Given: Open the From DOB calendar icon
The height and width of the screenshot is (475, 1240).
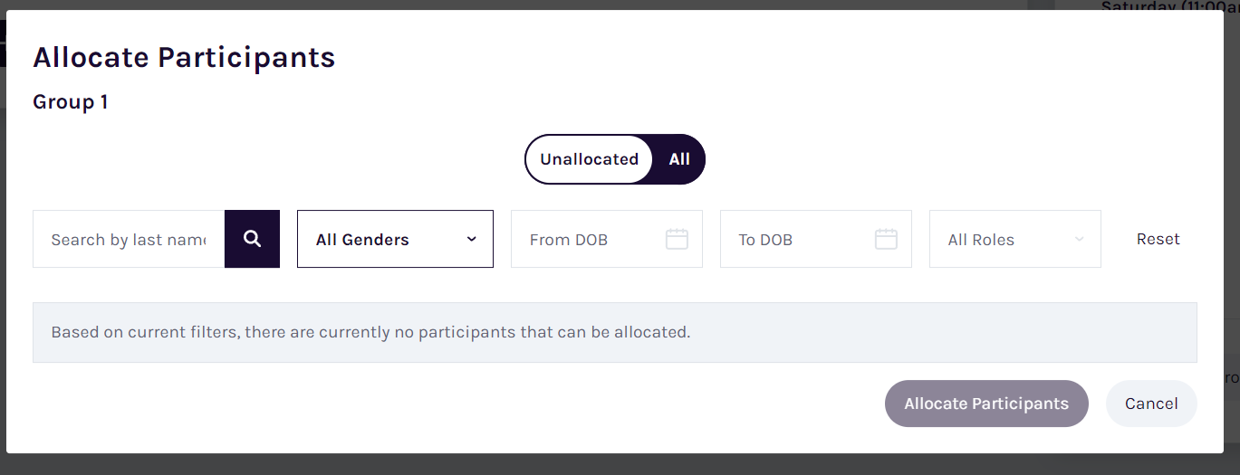Looking at the screenshot, I should point(677,239).
